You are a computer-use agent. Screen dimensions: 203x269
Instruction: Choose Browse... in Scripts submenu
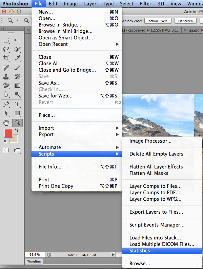(162, 264)
